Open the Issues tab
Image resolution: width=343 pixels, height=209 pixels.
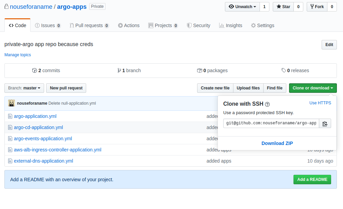click(x=48, y=25)
